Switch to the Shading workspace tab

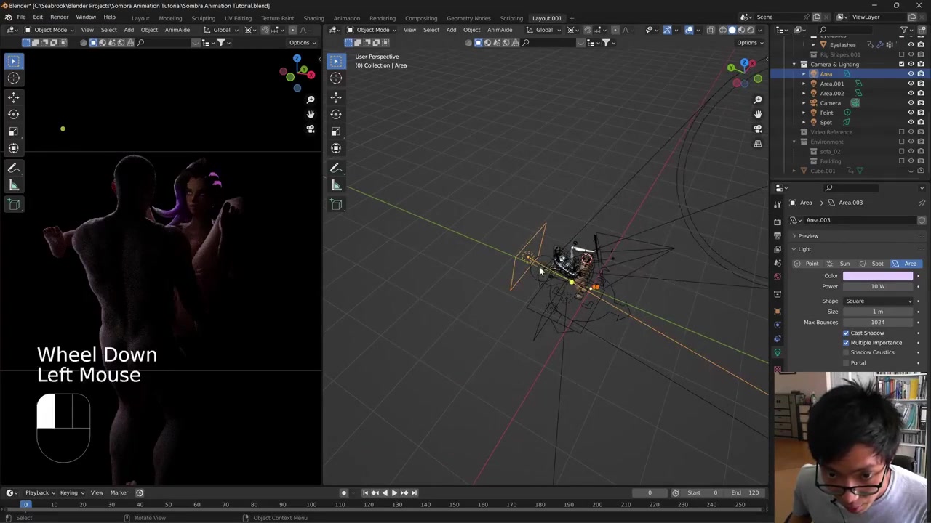coord(313,18)
